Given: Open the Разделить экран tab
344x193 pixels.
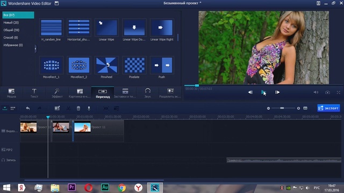Looking at the screenshot, I should point(170,93).
